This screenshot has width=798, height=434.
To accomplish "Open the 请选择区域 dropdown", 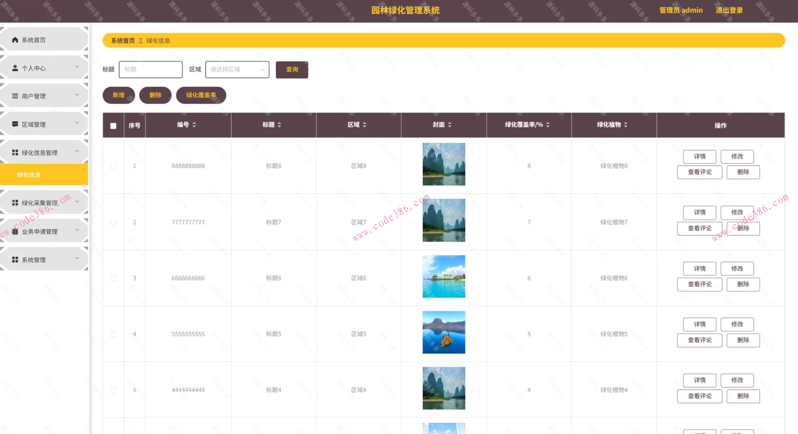I will tap(237, 69).
